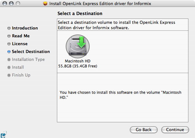This screenshot has height=138, width=195.
Task: Click the Introduction step bullet
Action: tap(9, 28)
